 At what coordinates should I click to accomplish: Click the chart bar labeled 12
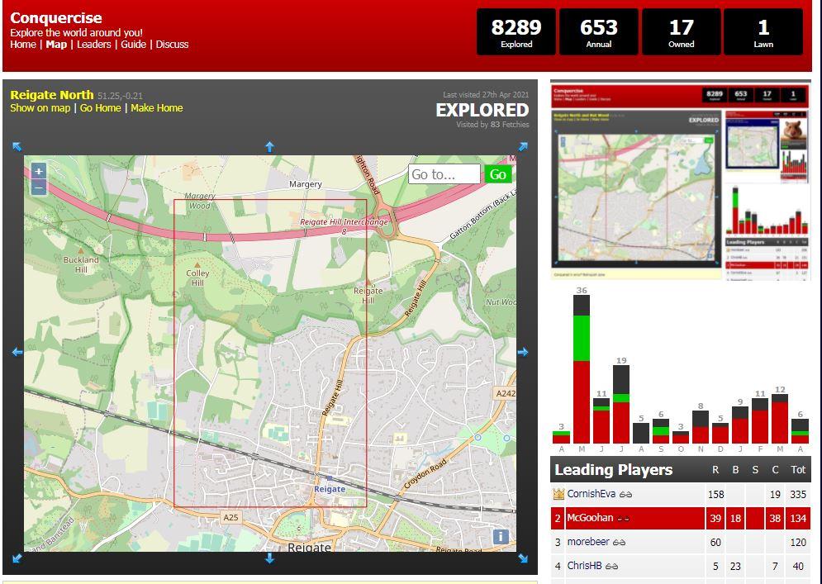point(780,419)
